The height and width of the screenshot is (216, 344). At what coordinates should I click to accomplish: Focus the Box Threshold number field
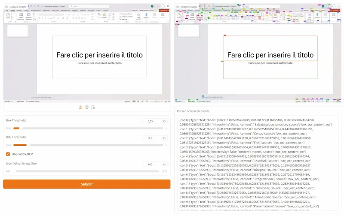(x=152, y=121)
